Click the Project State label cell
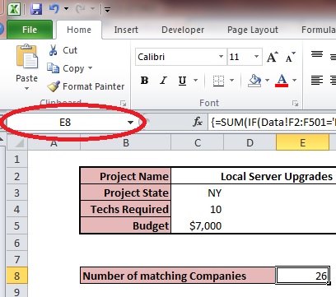The height and width of the screenshot is (297, 336). click(125, 193)
